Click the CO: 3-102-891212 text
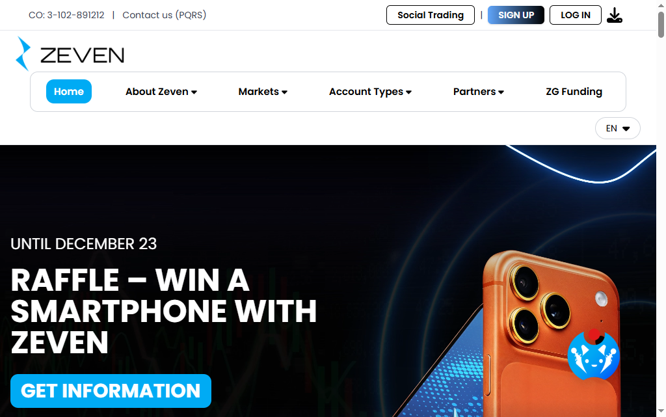The width and height of the screenshot is (666, 417). point(66,15)
